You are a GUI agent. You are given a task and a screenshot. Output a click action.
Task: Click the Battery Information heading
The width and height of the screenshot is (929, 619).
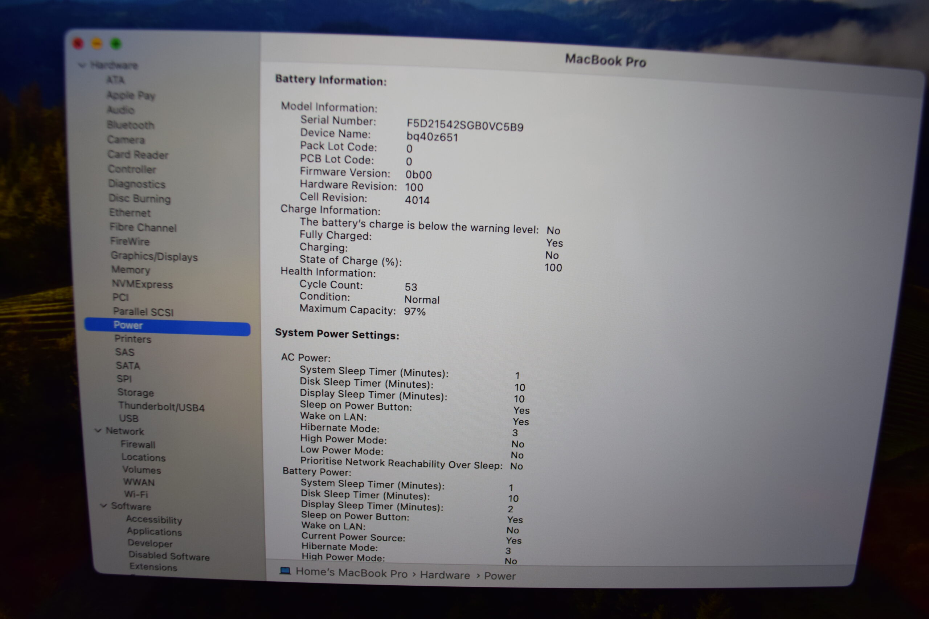pyautogui.click(x=331, y=80)
